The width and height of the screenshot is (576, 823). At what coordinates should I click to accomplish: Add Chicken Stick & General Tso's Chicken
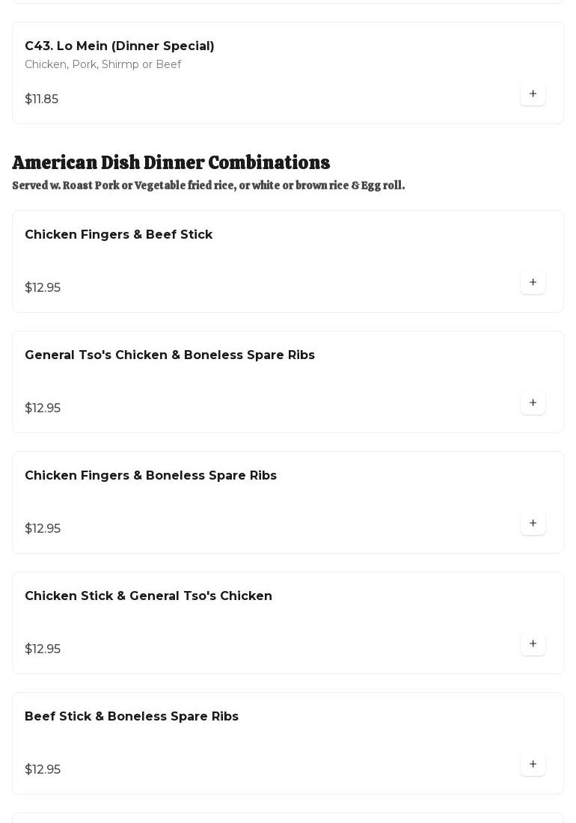click(533, 644)
